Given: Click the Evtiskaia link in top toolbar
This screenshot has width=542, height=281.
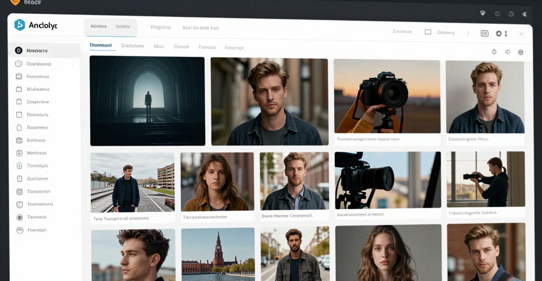Looking at the screenshot, I should click(x=402, y=32).
